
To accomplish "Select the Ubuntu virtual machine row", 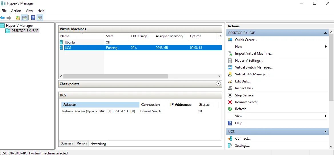I will click(140, 42).
